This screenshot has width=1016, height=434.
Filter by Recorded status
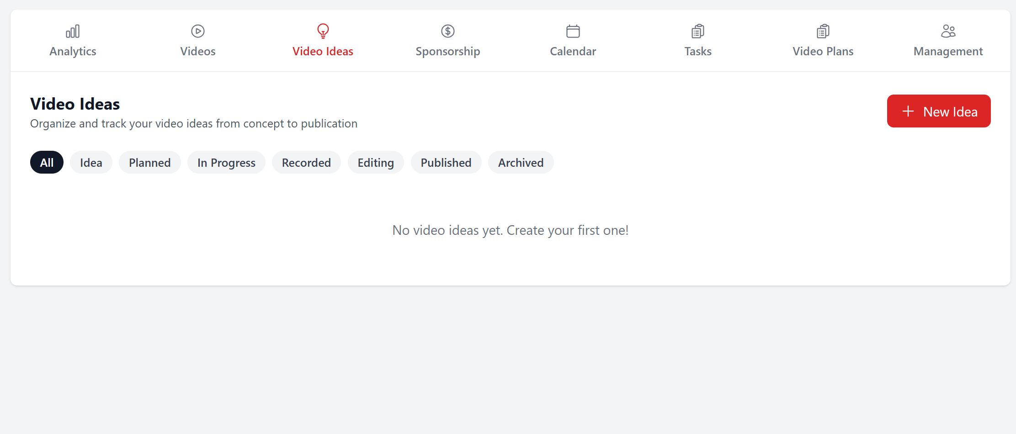coord(306,162)
